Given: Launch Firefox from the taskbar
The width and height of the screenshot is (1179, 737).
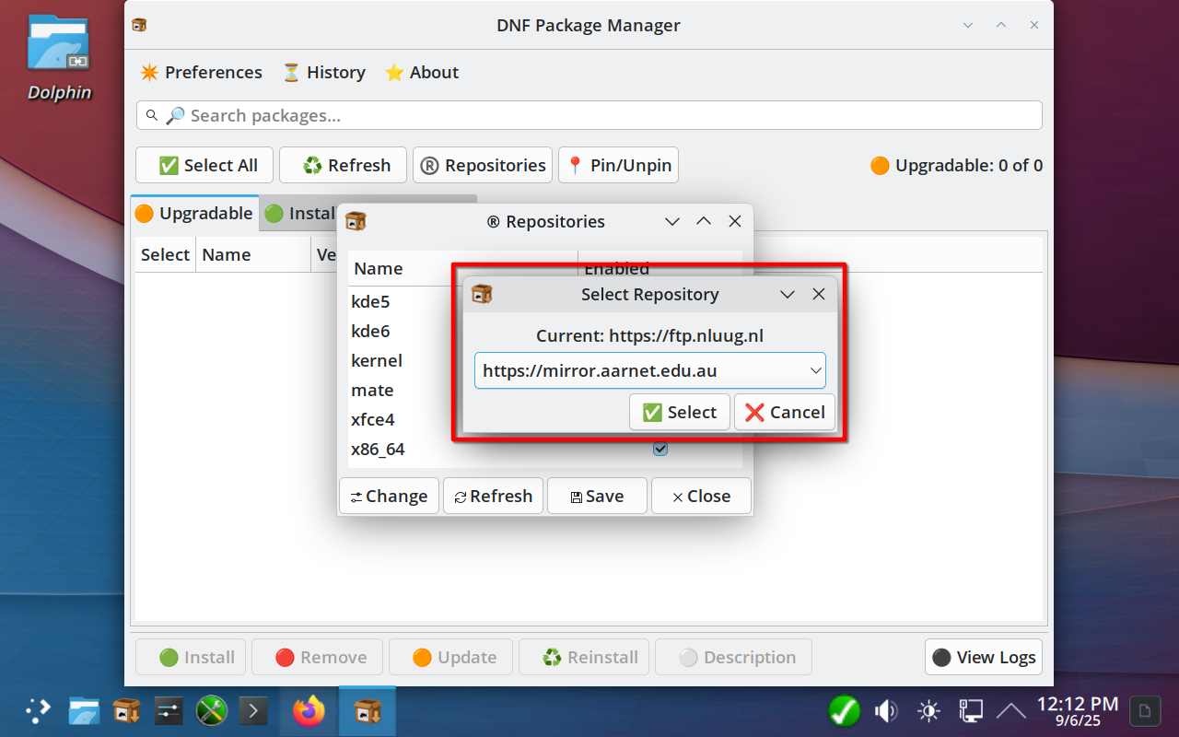Looking at the screenshot, I should coord(309,710).
